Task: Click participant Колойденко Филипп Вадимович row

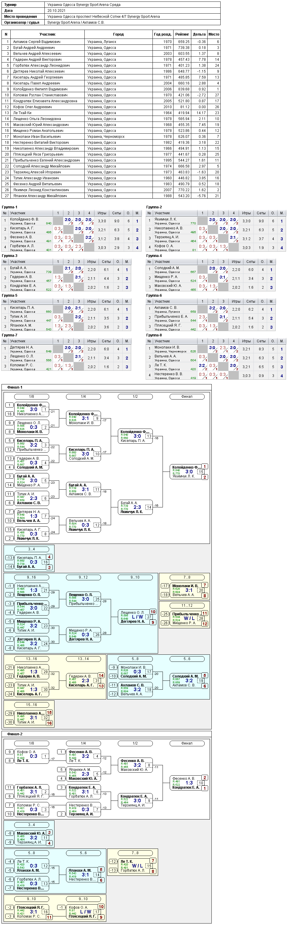Action: tap(111, 89)
